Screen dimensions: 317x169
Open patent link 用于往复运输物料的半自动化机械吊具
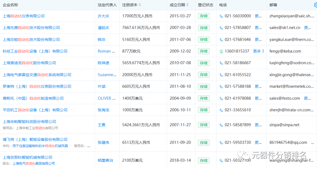40,146
